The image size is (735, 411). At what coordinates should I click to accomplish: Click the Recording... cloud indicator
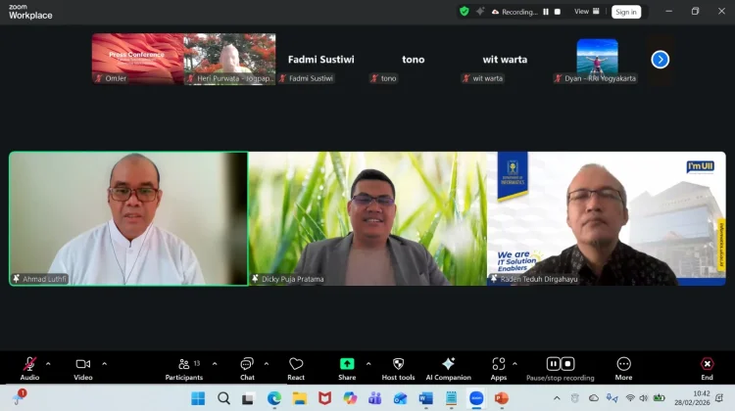point(514,12)
